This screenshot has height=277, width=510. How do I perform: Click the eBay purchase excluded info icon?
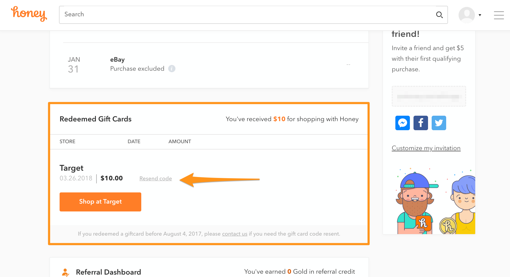[172, 69]
